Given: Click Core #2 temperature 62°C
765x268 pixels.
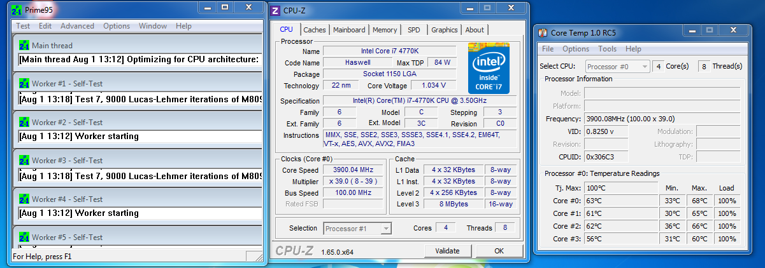Looking at the screenshot, I should [621, 226].
